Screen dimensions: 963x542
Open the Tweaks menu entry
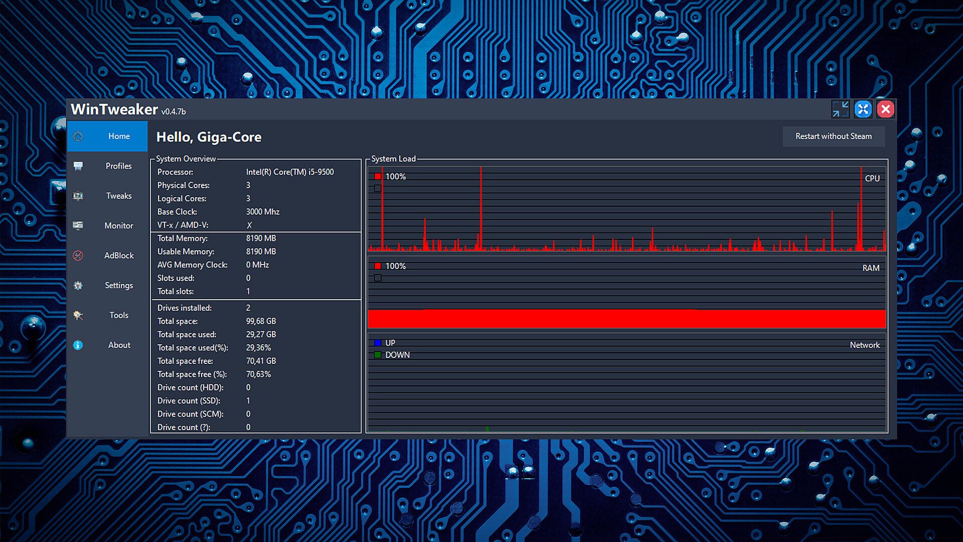(x=119, y=196)
